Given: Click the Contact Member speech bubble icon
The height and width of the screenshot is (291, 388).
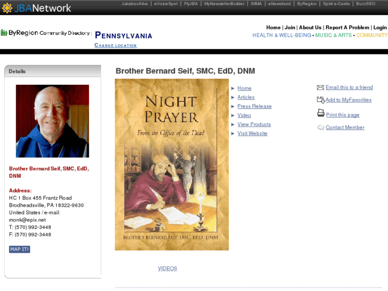Looking at the screenshot, I should coord(320,128).
